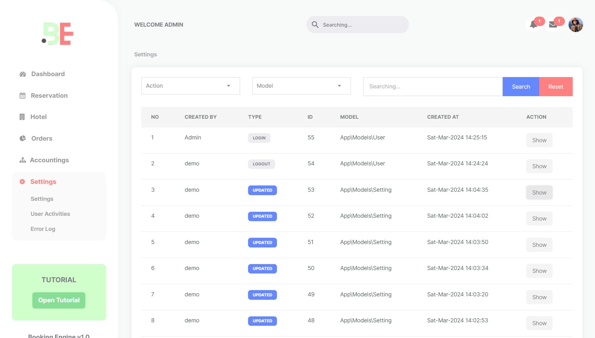View the Orders pie chart icon
The height and width of the screenshot is (338, 595).
(x=22, y=138)
